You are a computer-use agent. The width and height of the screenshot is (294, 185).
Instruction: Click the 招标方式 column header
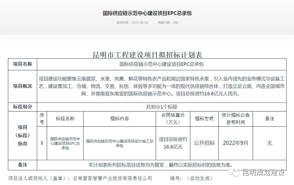click(x=204, y=118)
